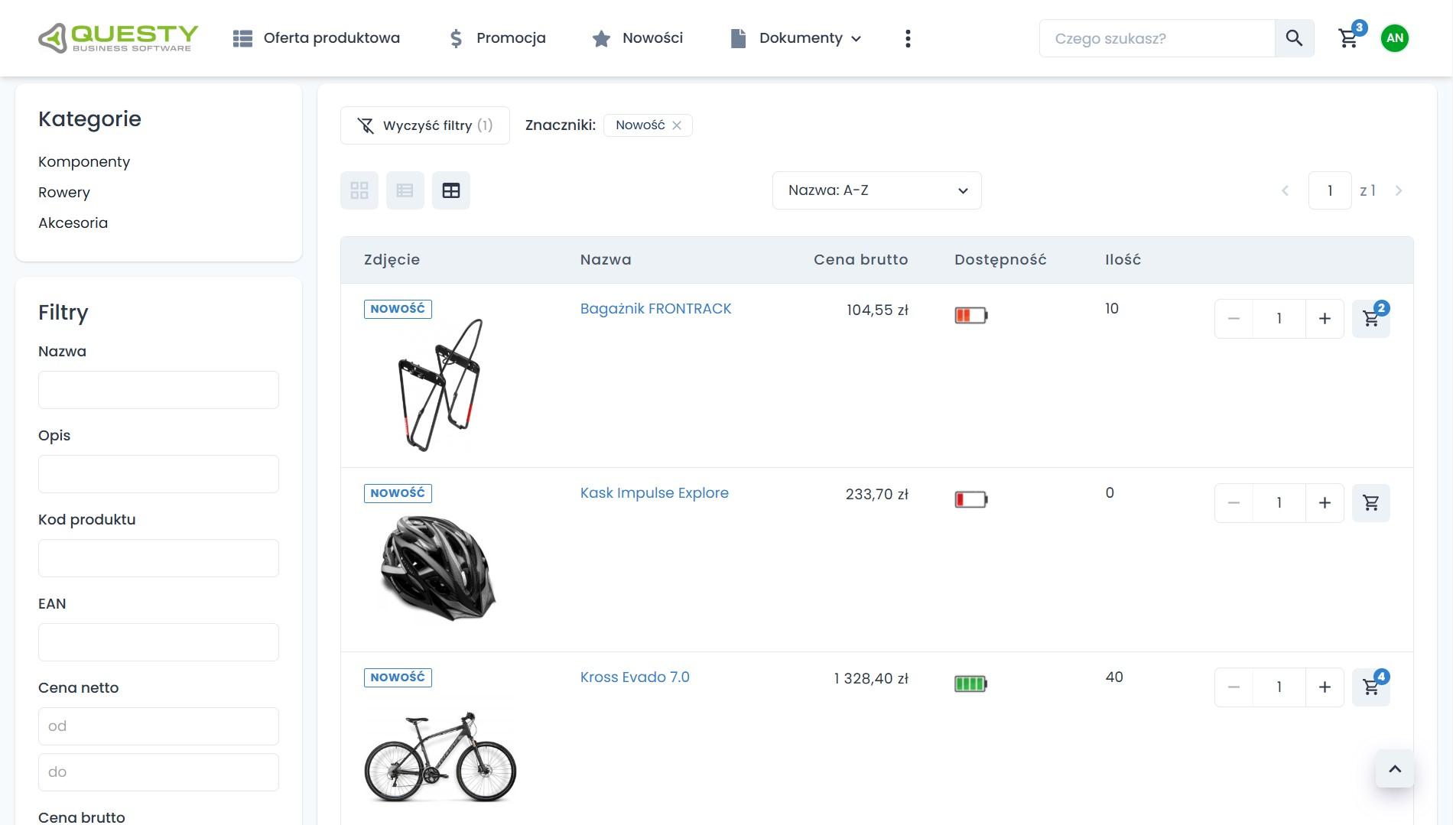
Task: Switch to table view
Action: coord(451,190)
